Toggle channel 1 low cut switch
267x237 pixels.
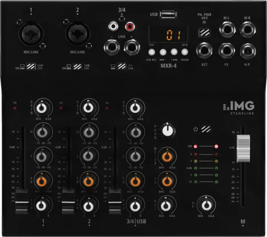[31, 66]
